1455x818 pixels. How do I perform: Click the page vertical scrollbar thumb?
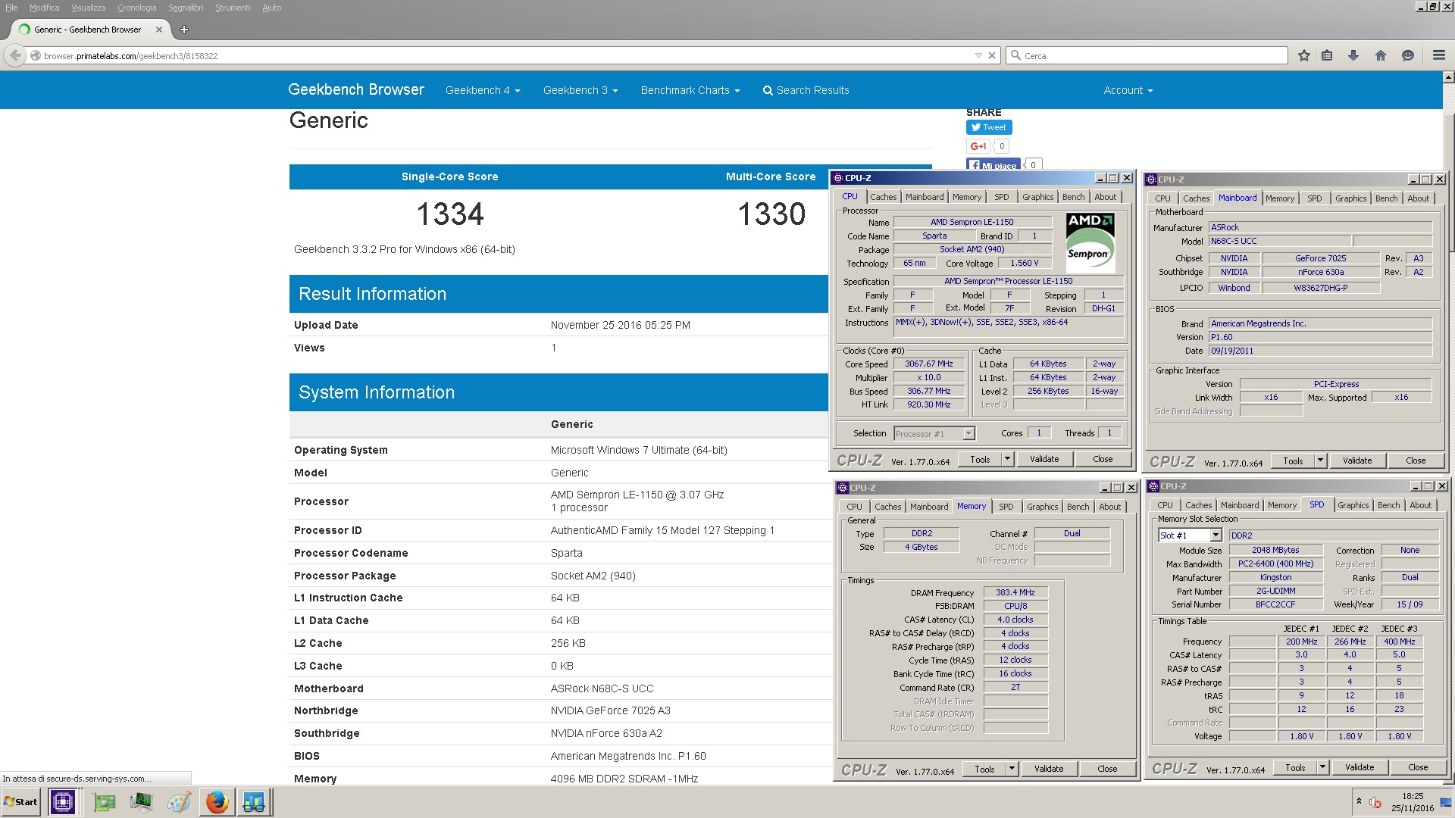[x=1448, y=183]
